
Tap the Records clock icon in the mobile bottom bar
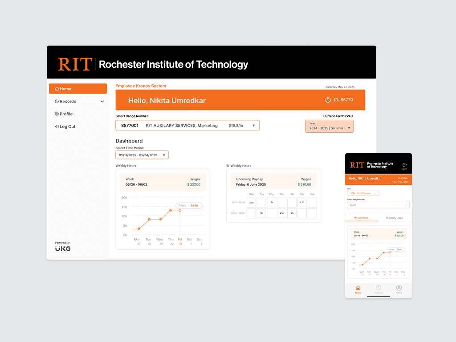pyautogui.click(x=379, y=288)
